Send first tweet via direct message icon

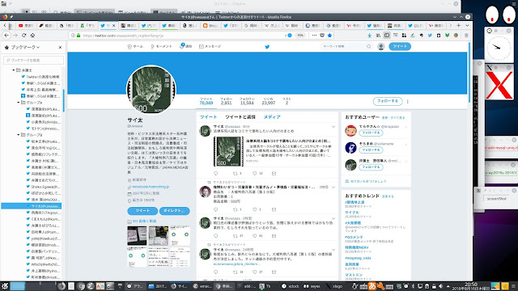(274, 173)
